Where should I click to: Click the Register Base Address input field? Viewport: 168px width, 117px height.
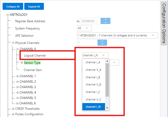tap(90, 21)
